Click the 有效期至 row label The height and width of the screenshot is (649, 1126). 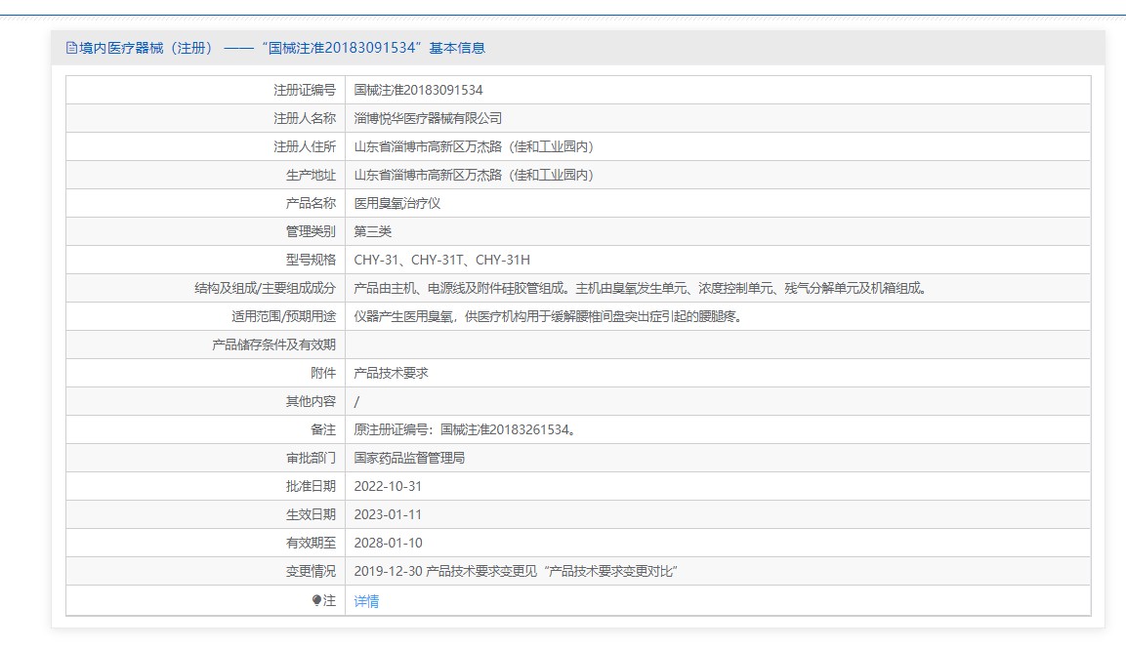click(x=311, y=543)
